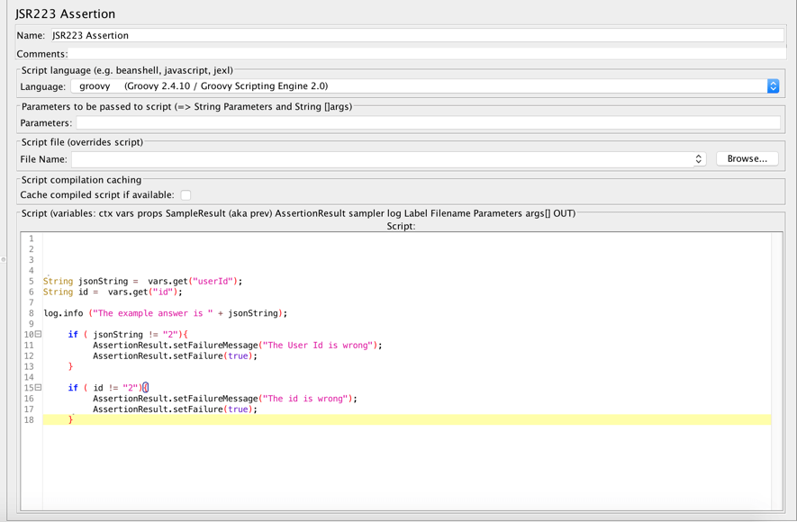Click line number 8 in the editor gutter
This screenshot has height=522, width=797.
click(33, 312)
